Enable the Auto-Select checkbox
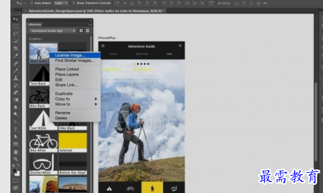Viewport: 323px width, 193px height. pyautogui.click(x=31, y=3)
